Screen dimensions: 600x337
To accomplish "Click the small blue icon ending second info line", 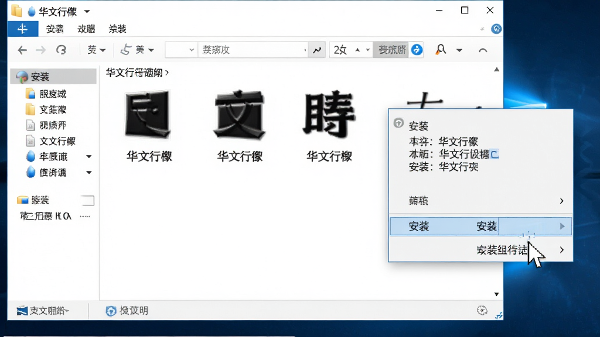I will pyautogui.click(x=495, y=154).
